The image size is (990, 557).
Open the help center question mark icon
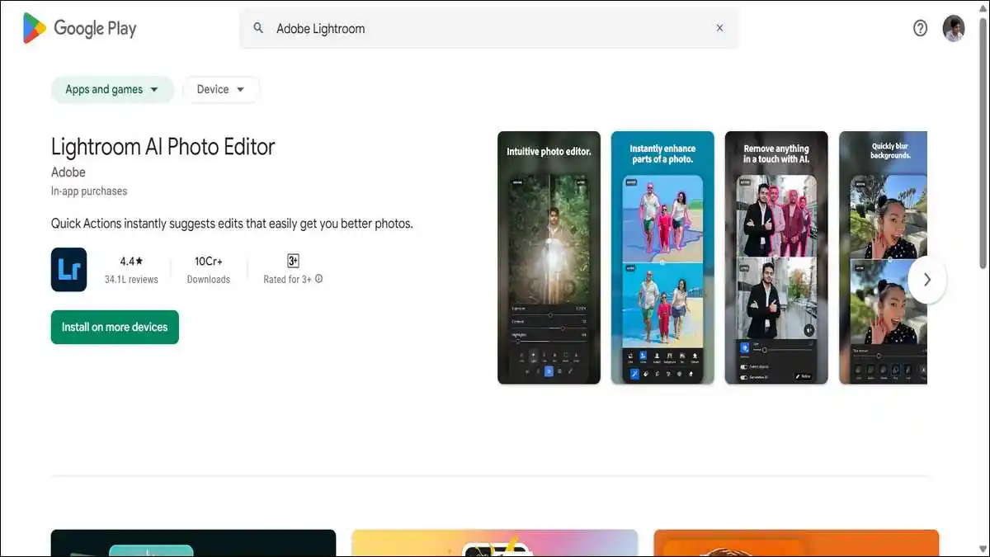point(921,28)
